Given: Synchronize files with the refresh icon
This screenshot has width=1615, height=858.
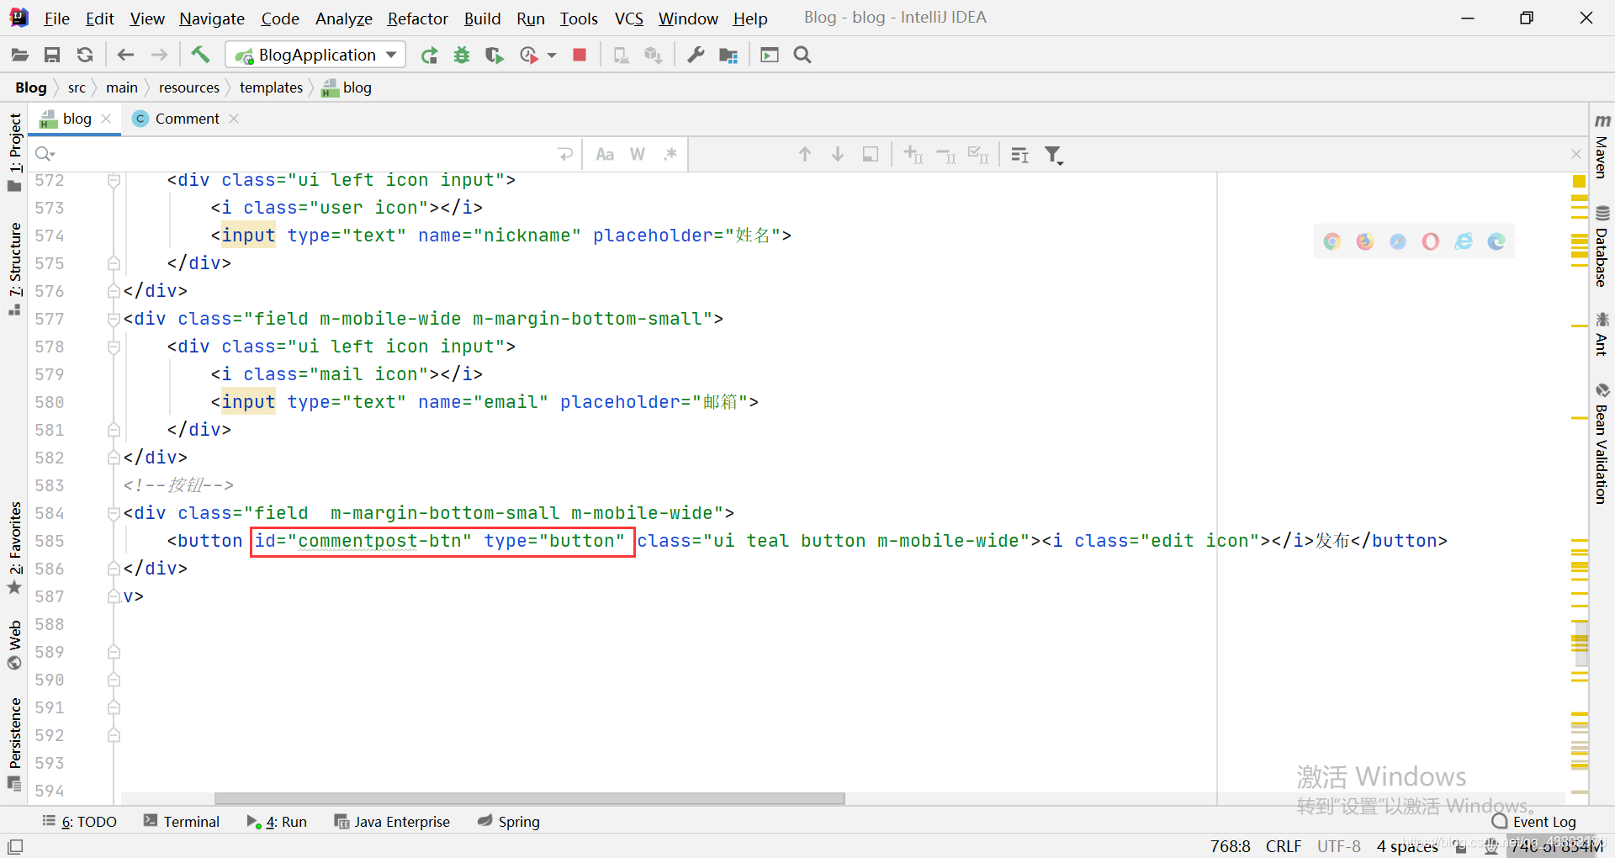Looking at the screenshot, I should (85, 56).
